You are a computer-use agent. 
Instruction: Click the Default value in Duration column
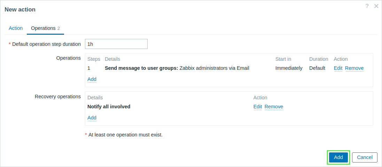click(x=317, y=68)
